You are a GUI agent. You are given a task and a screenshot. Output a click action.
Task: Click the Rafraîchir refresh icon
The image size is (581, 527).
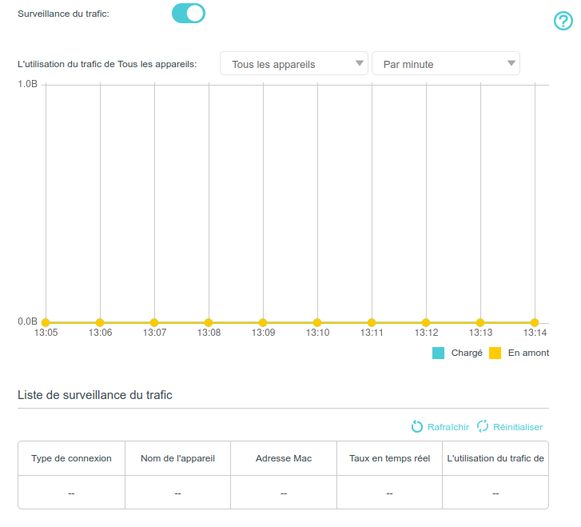(416, 427)
